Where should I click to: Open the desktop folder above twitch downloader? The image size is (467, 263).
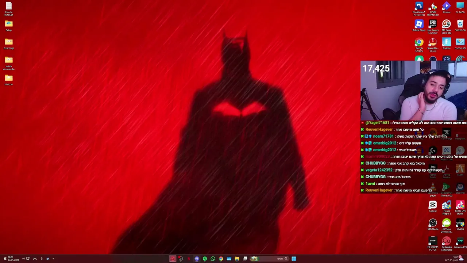tap(9, 43)
